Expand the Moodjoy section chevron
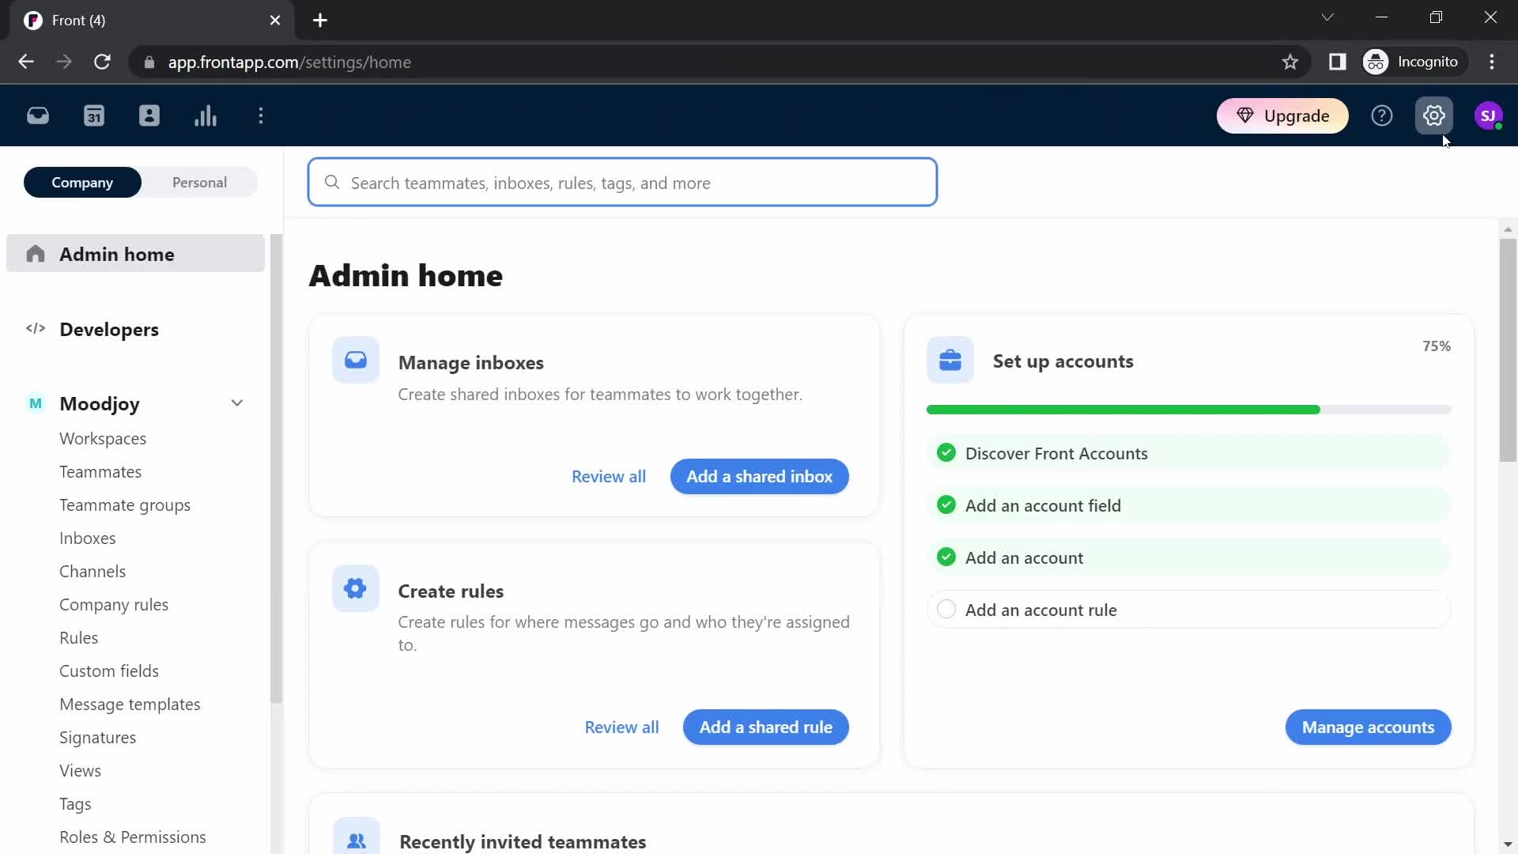Viewport: 1518px width, 854px height. (238, 403)
